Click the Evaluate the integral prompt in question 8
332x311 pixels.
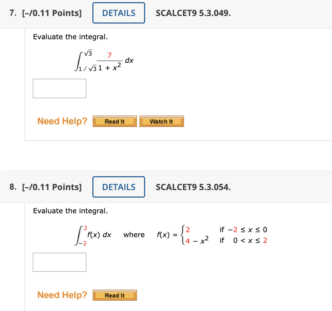pos(70,211)
